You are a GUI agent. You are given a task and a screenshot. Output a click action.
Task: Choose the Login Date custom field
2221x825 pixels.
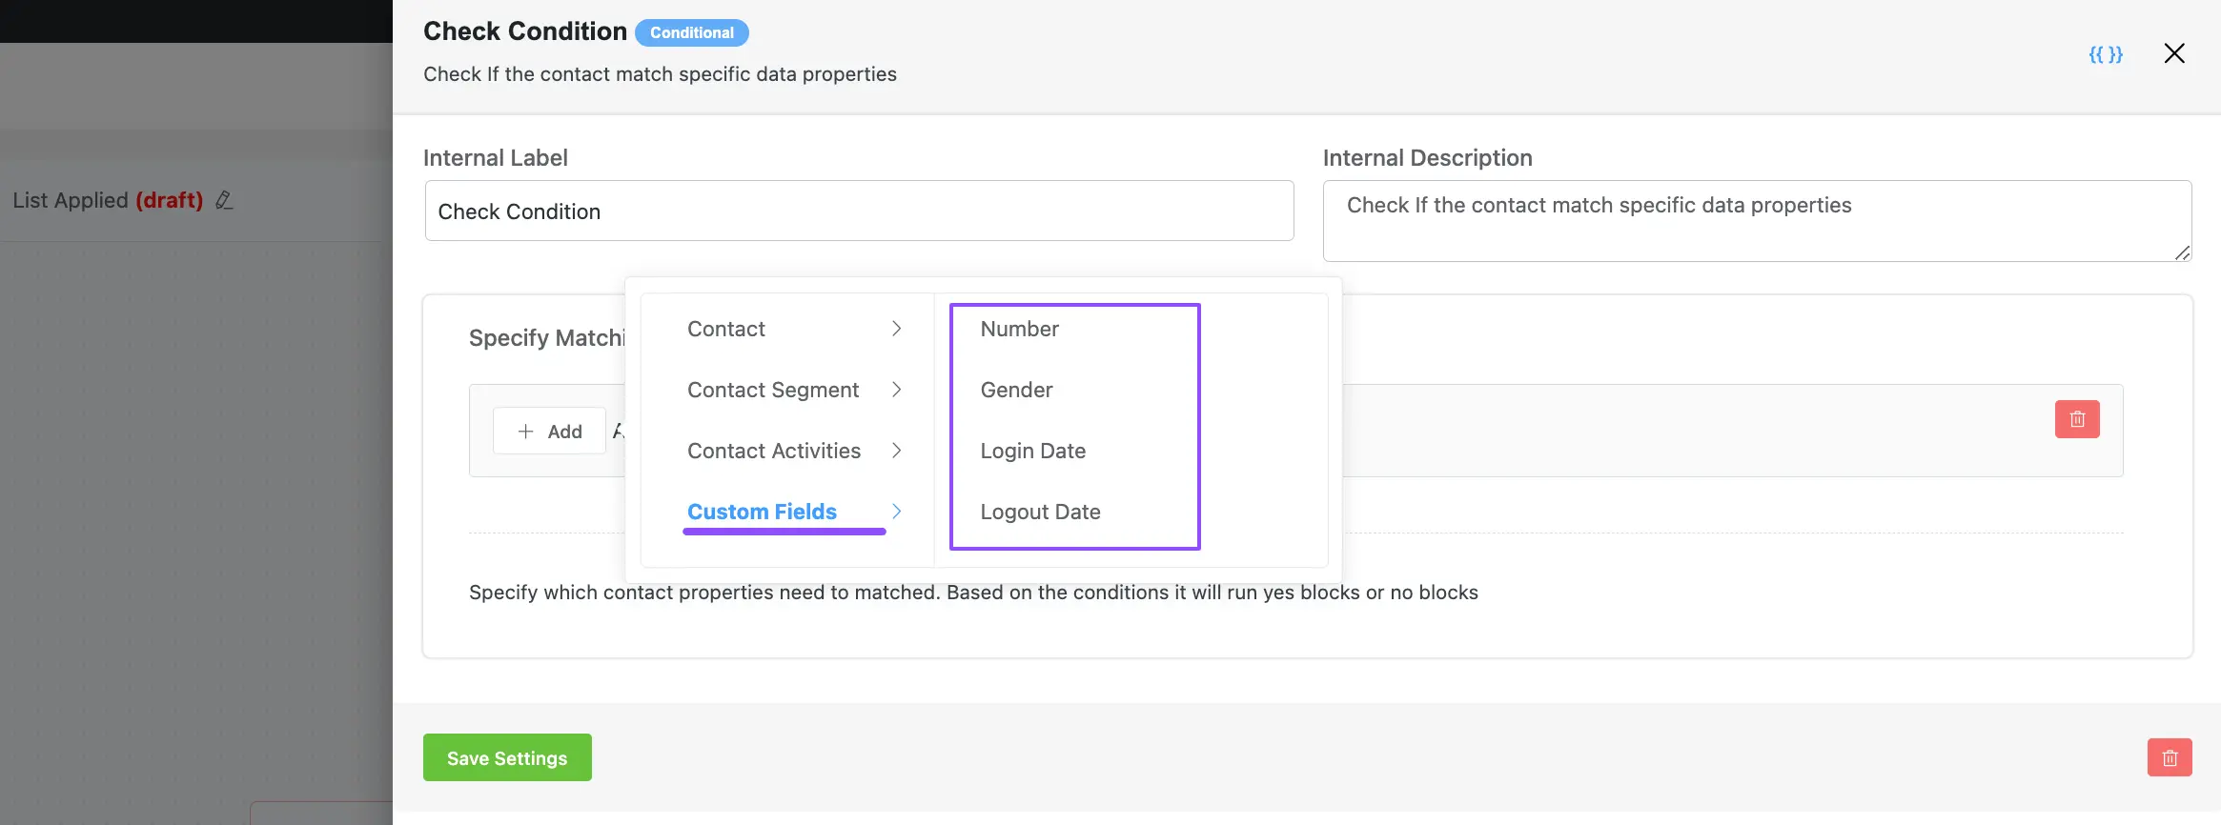pyautogui.click(x=1032, y=451)
